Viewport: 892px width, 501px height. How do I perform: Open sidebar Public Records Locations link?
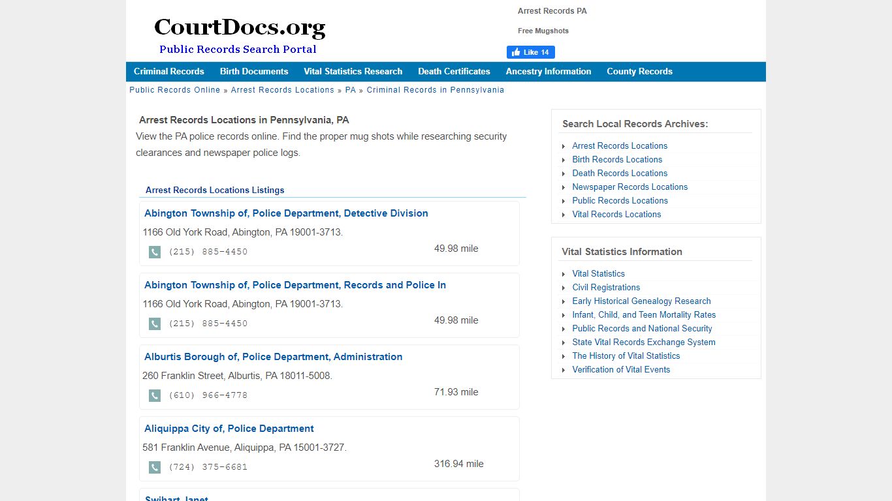620,201
